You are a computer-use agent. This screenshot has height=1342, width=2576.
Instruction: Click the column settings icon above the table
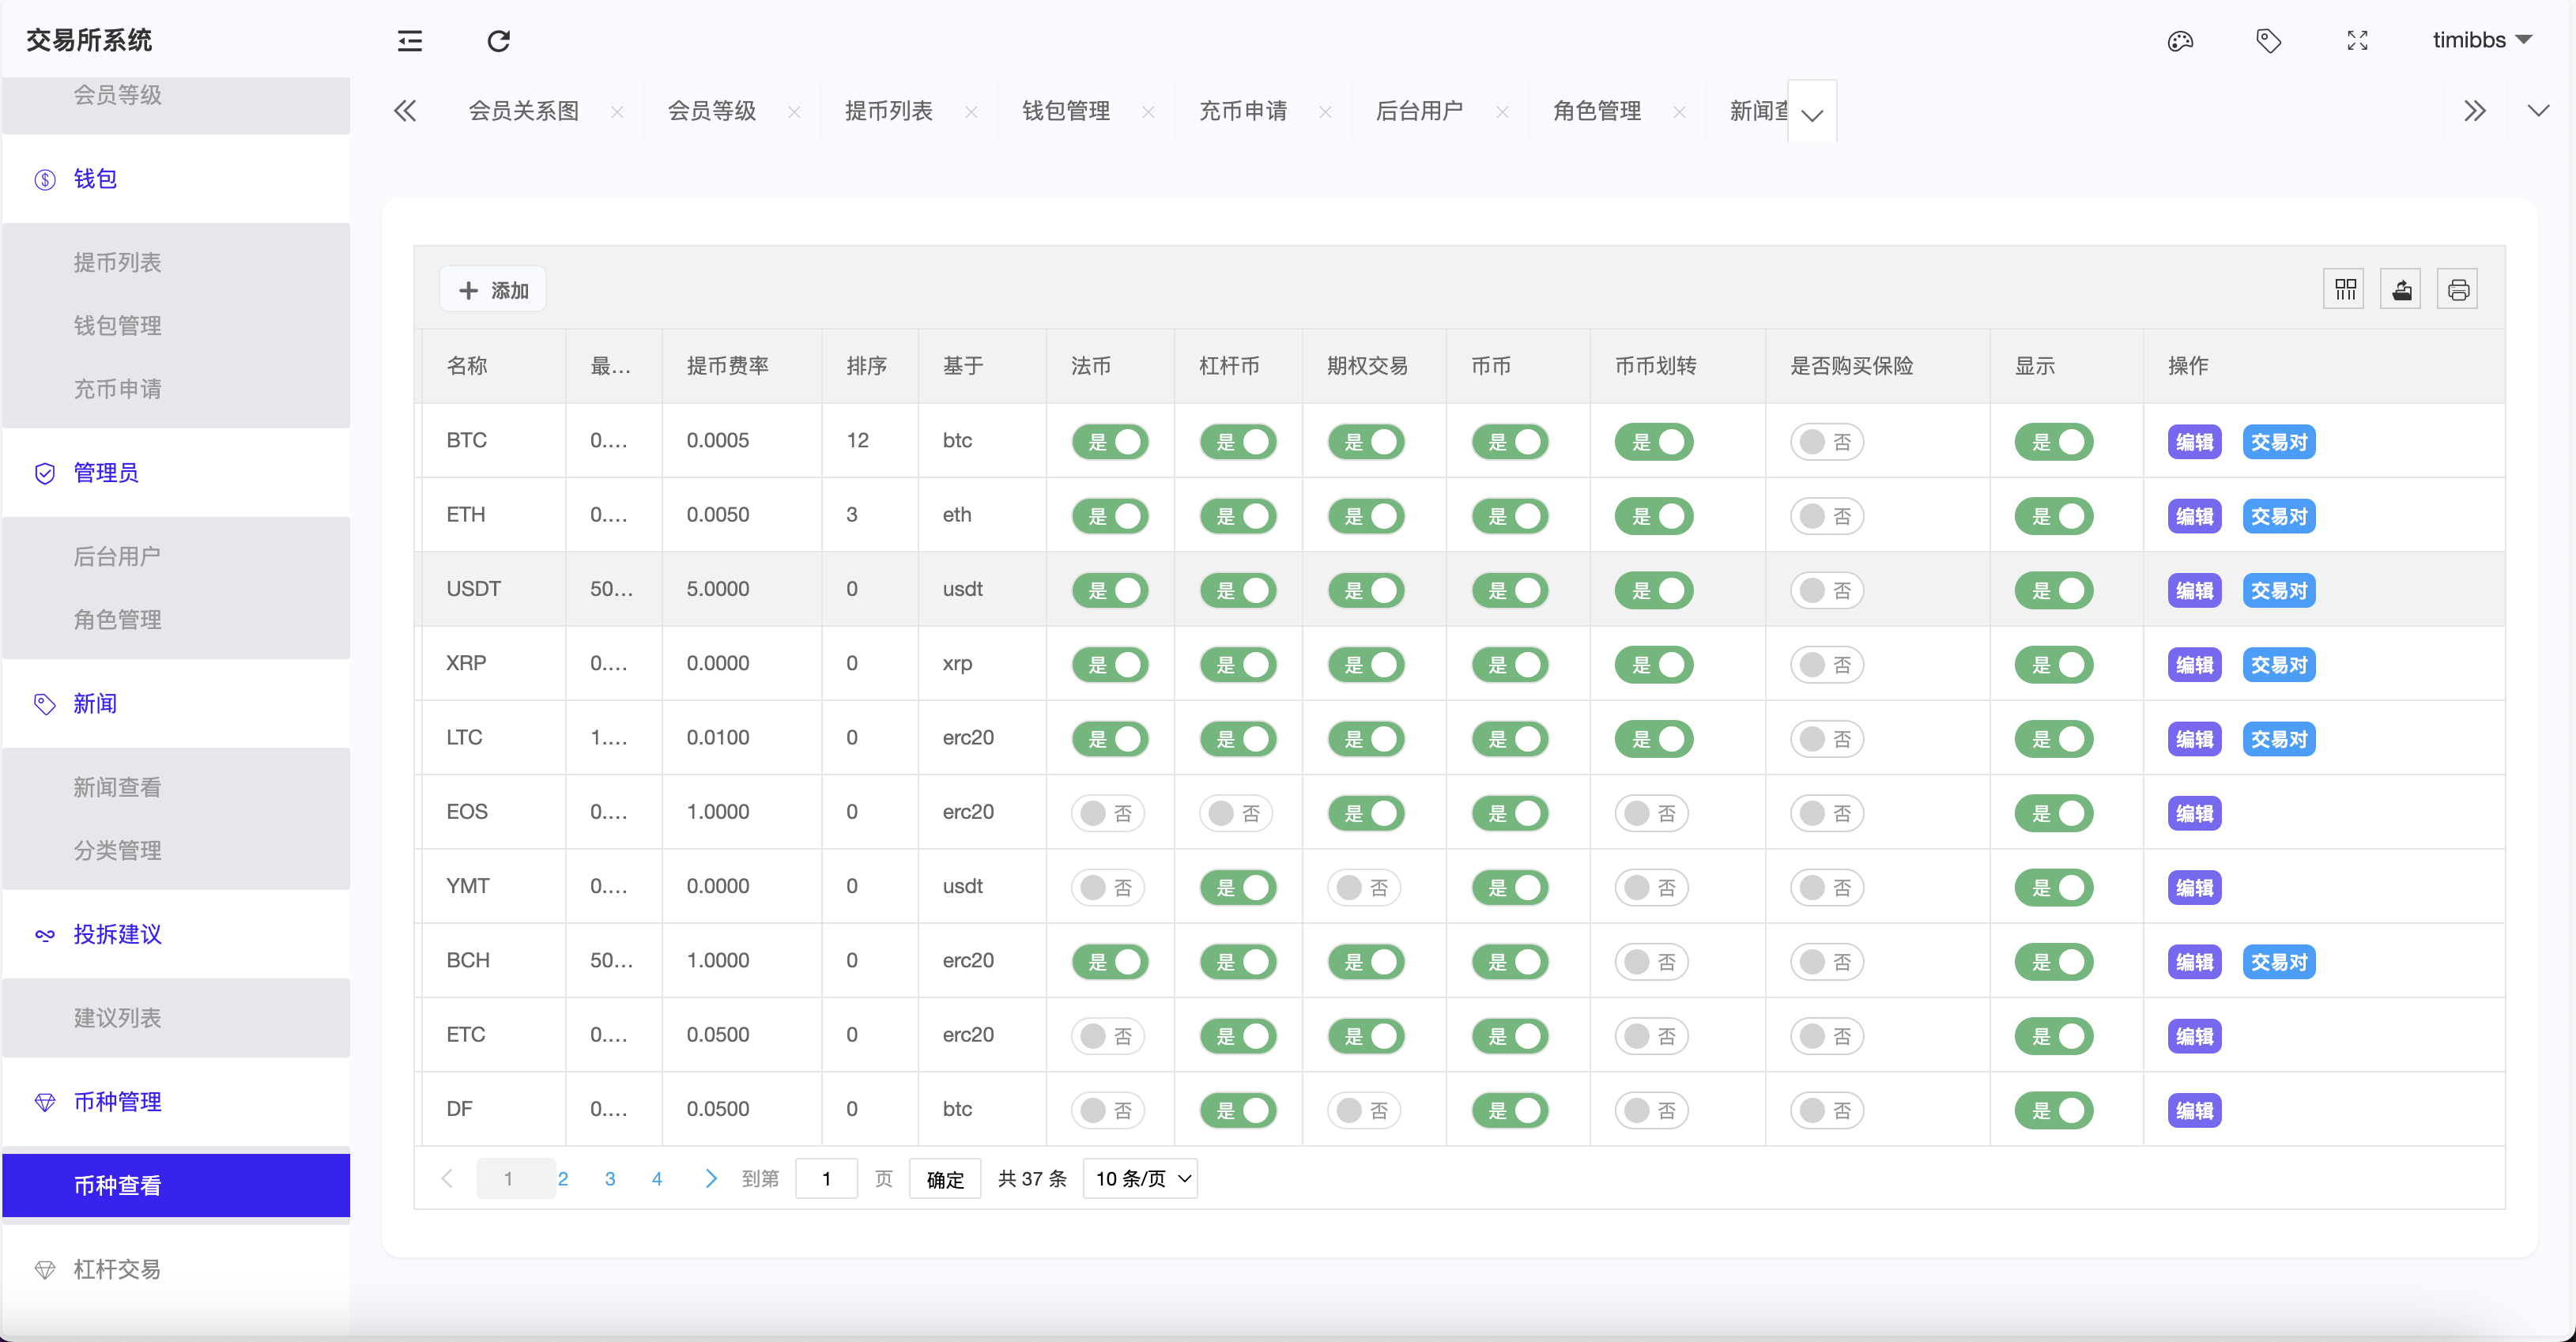(2344, 288)
